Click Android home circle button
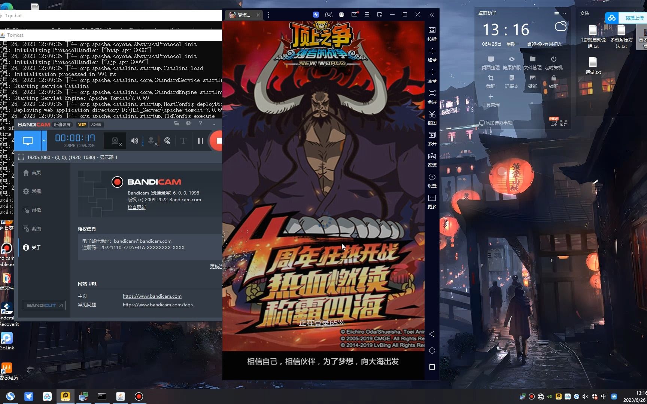Viewport: 647px width, 404px height. (x=432, y=351)
